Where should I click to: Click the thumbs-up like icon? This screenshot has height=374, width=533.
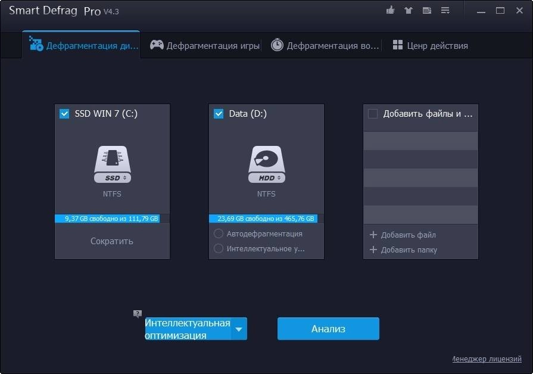(390, 10)
